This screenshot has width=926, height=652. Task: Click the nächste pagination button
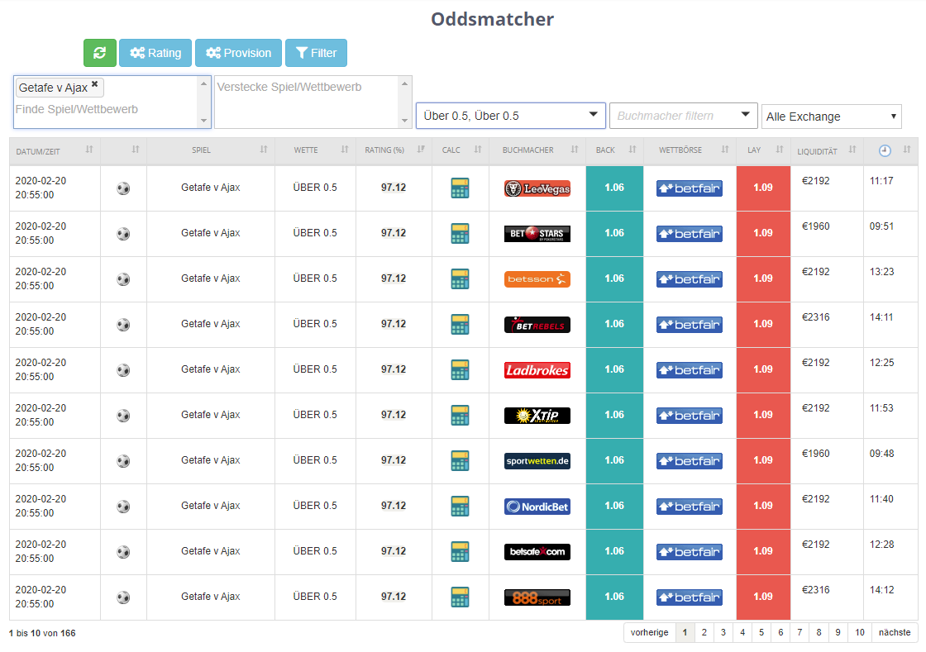(895, 632)
